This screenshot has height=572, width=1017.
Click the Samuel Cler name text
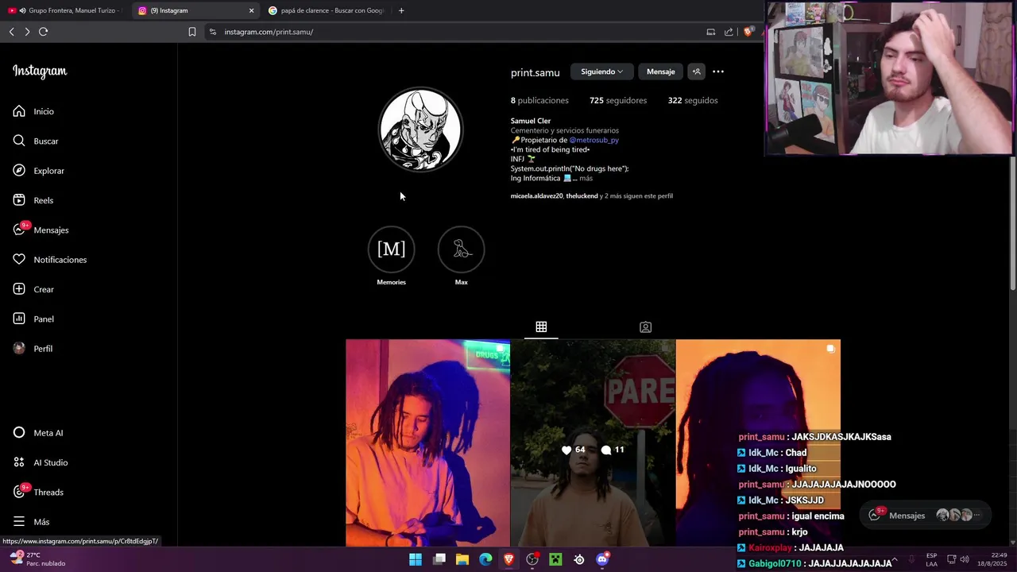531,121
